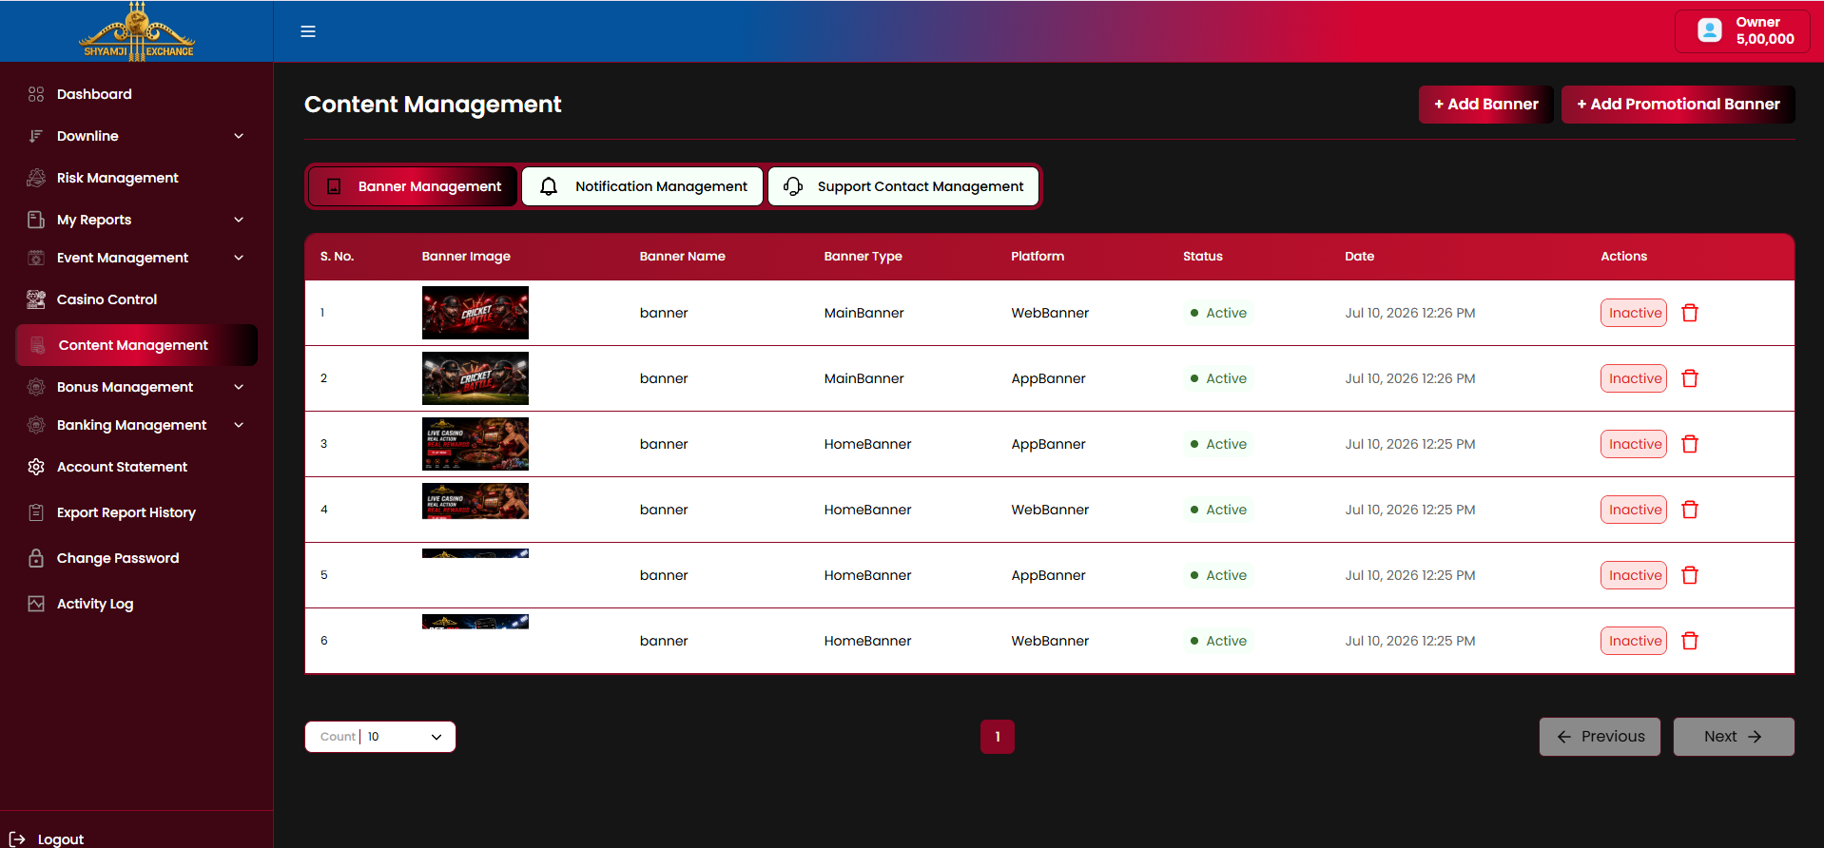Image resolution: width=1824 pixels, height=848 pixels.
Task: Go to Next page
Action: coord(1734,737)
